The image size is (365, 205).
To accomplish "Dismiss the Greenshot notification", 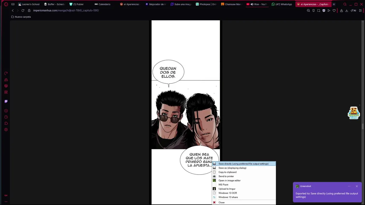I will tap(357, 186).
